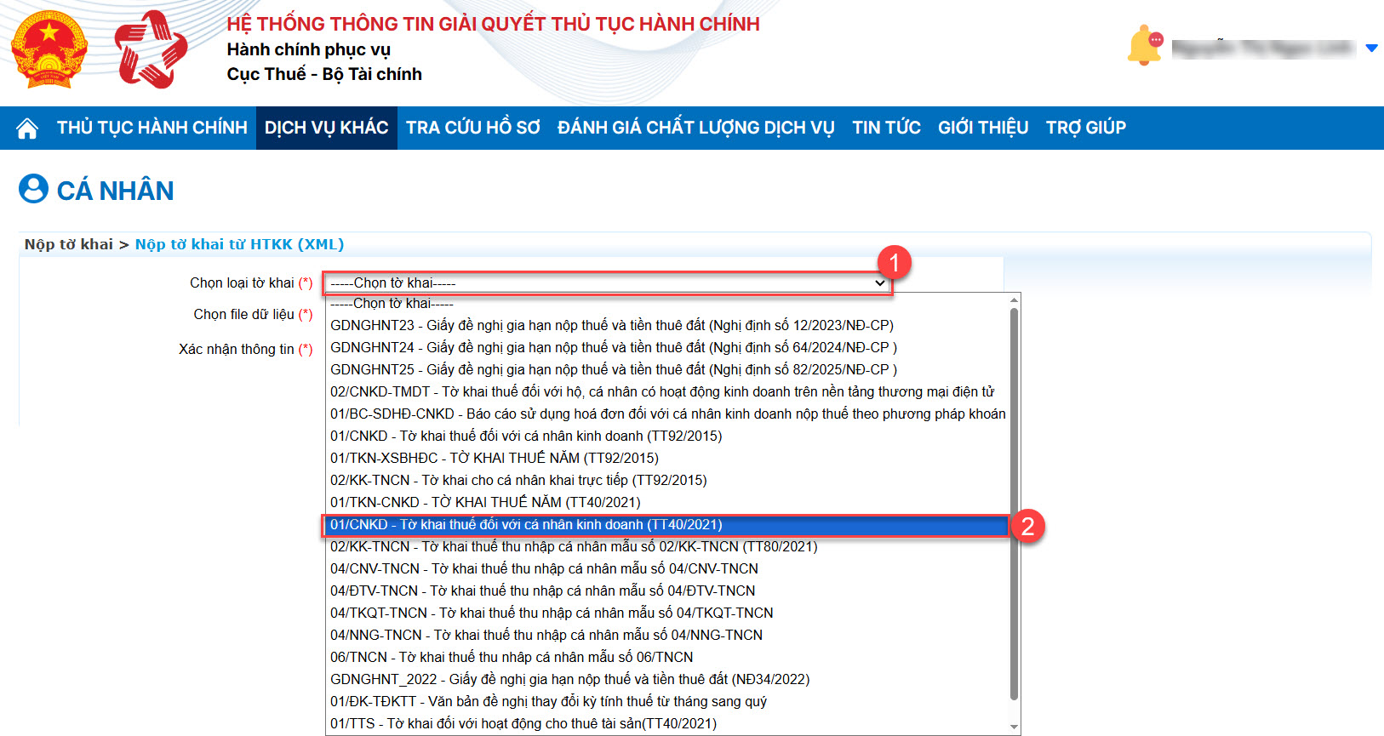Click the dropdown list scrollbar thumb
Viewport: 1384px width, 736px height.
point(1014,502)
